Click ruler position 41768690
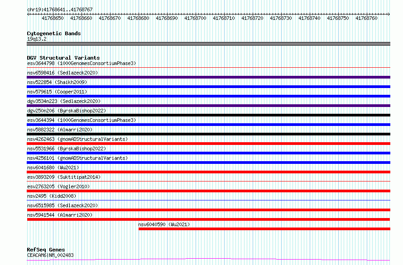 tap(167, 18)
